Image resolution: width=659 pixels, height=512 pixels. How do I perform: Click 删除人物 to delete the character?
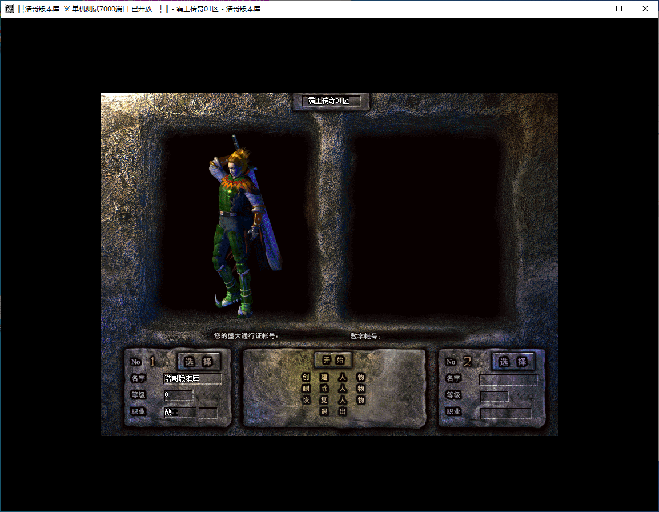click(333, 389)
